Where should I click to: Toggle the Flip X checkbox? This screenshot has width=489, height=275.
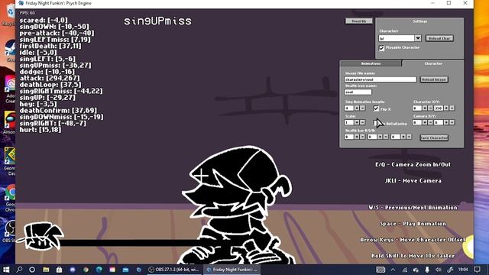click(x=376, y=108)
